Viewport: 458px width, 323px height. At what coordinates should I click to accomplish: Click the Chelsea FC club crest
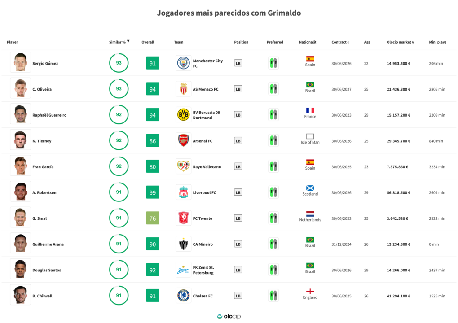pyautogui.click(x=183, y=296)
